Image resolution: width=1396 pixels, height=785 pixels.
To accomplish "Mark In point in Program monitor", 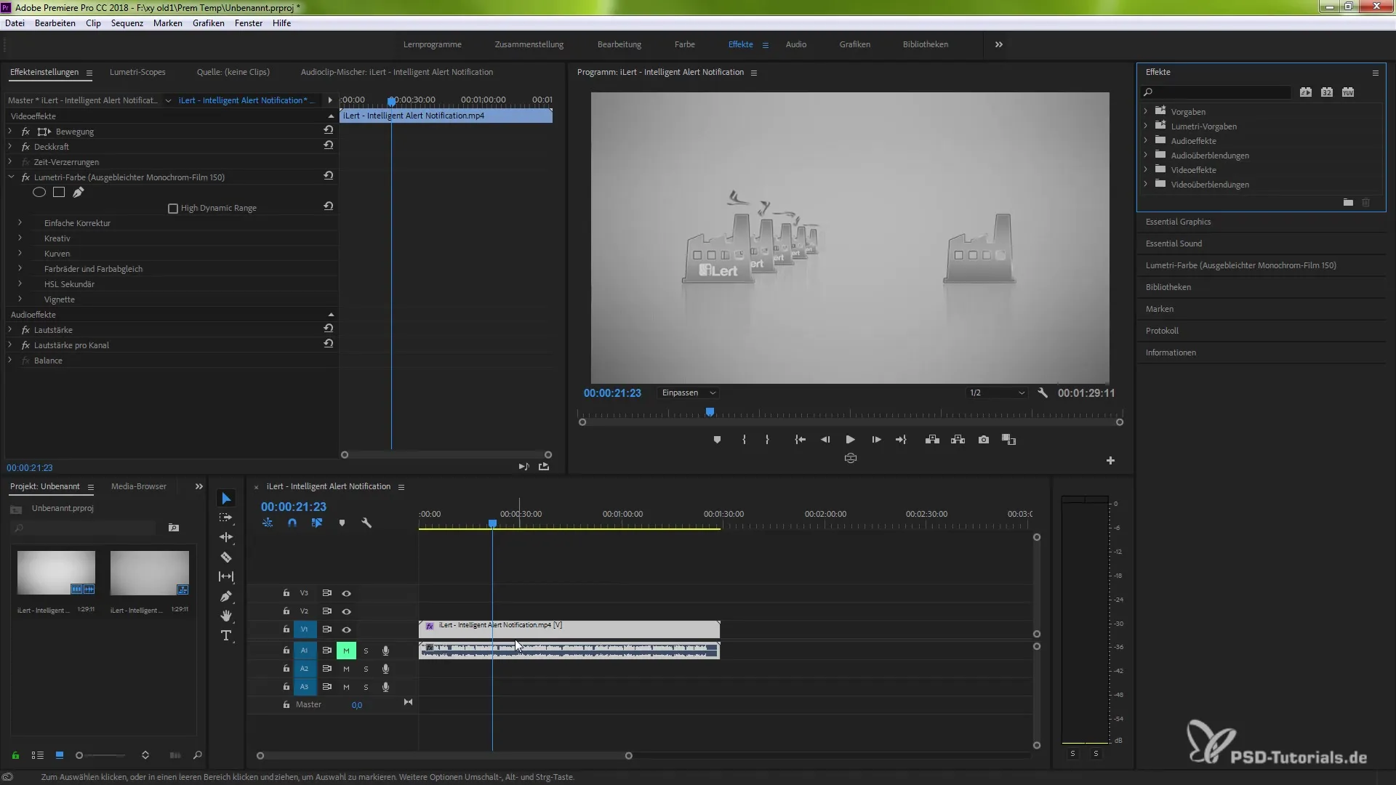I will (744, 440).
